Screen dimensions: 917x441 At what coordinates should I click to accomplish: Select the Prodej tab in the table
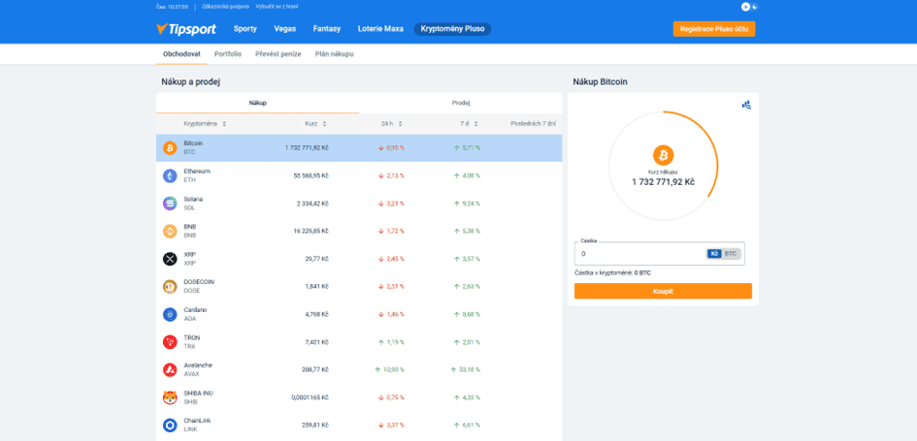point(461,103)
